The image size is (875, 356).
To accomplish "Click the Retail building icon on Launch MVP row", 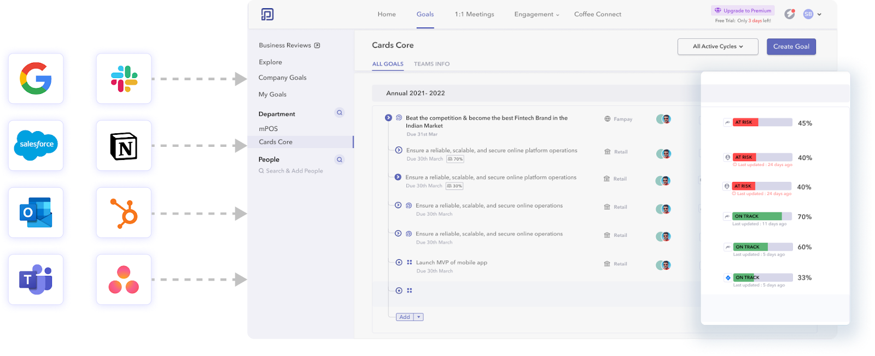I will 607,264.
